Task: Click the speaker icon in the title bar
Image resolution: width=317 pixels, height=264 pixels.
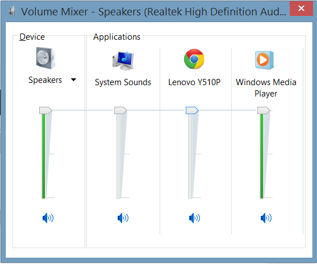Action: pyautogui.click(x=12, y=11)
